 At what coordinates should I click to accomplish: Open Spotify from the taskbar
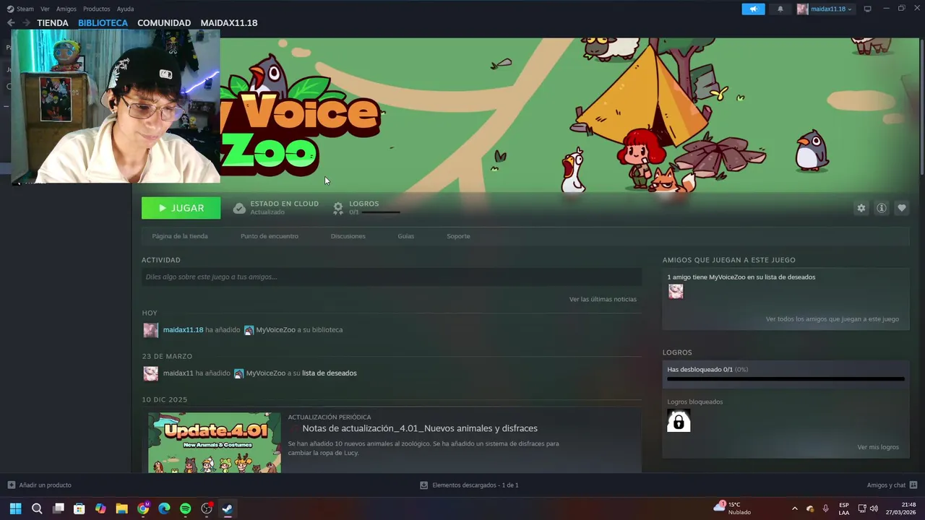pos(185,508)
